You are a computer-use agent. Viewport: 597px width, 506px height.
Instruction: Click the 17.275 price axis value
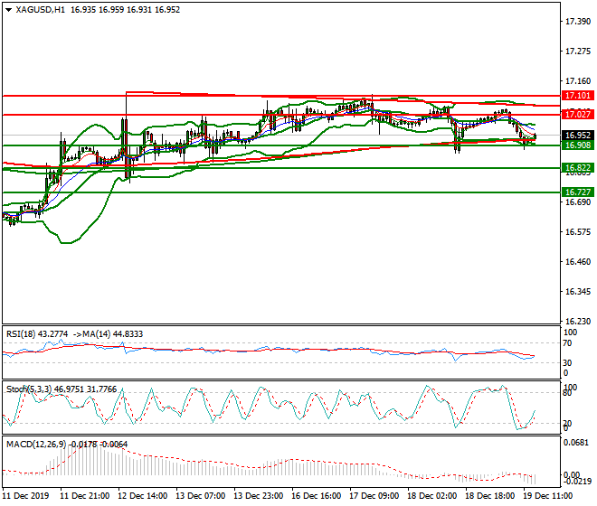tap(578, 52)
